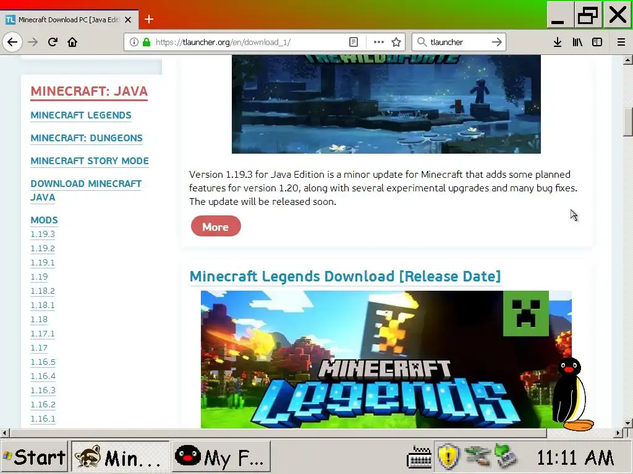Image resolution: width=633 pixels, height=474 pixels.
Task: Click the forward navigation arrow
Action: point(33,42)
